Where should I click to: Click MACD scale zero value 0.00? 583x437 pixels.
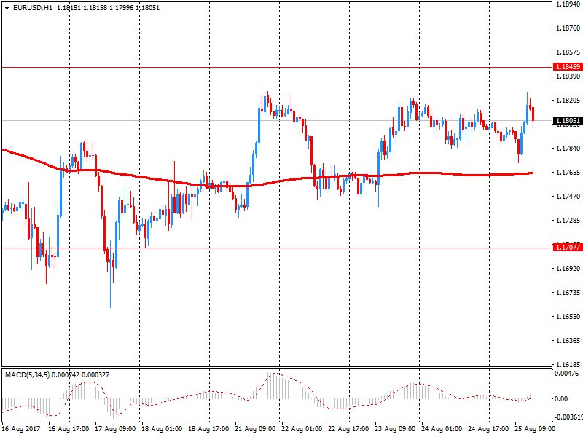pyautogui.click(x=560, y=398)
